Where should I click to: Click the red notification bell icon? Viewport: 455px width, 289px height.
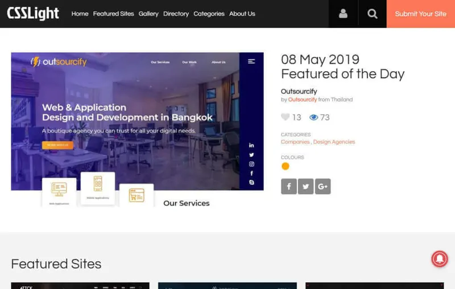440,258
